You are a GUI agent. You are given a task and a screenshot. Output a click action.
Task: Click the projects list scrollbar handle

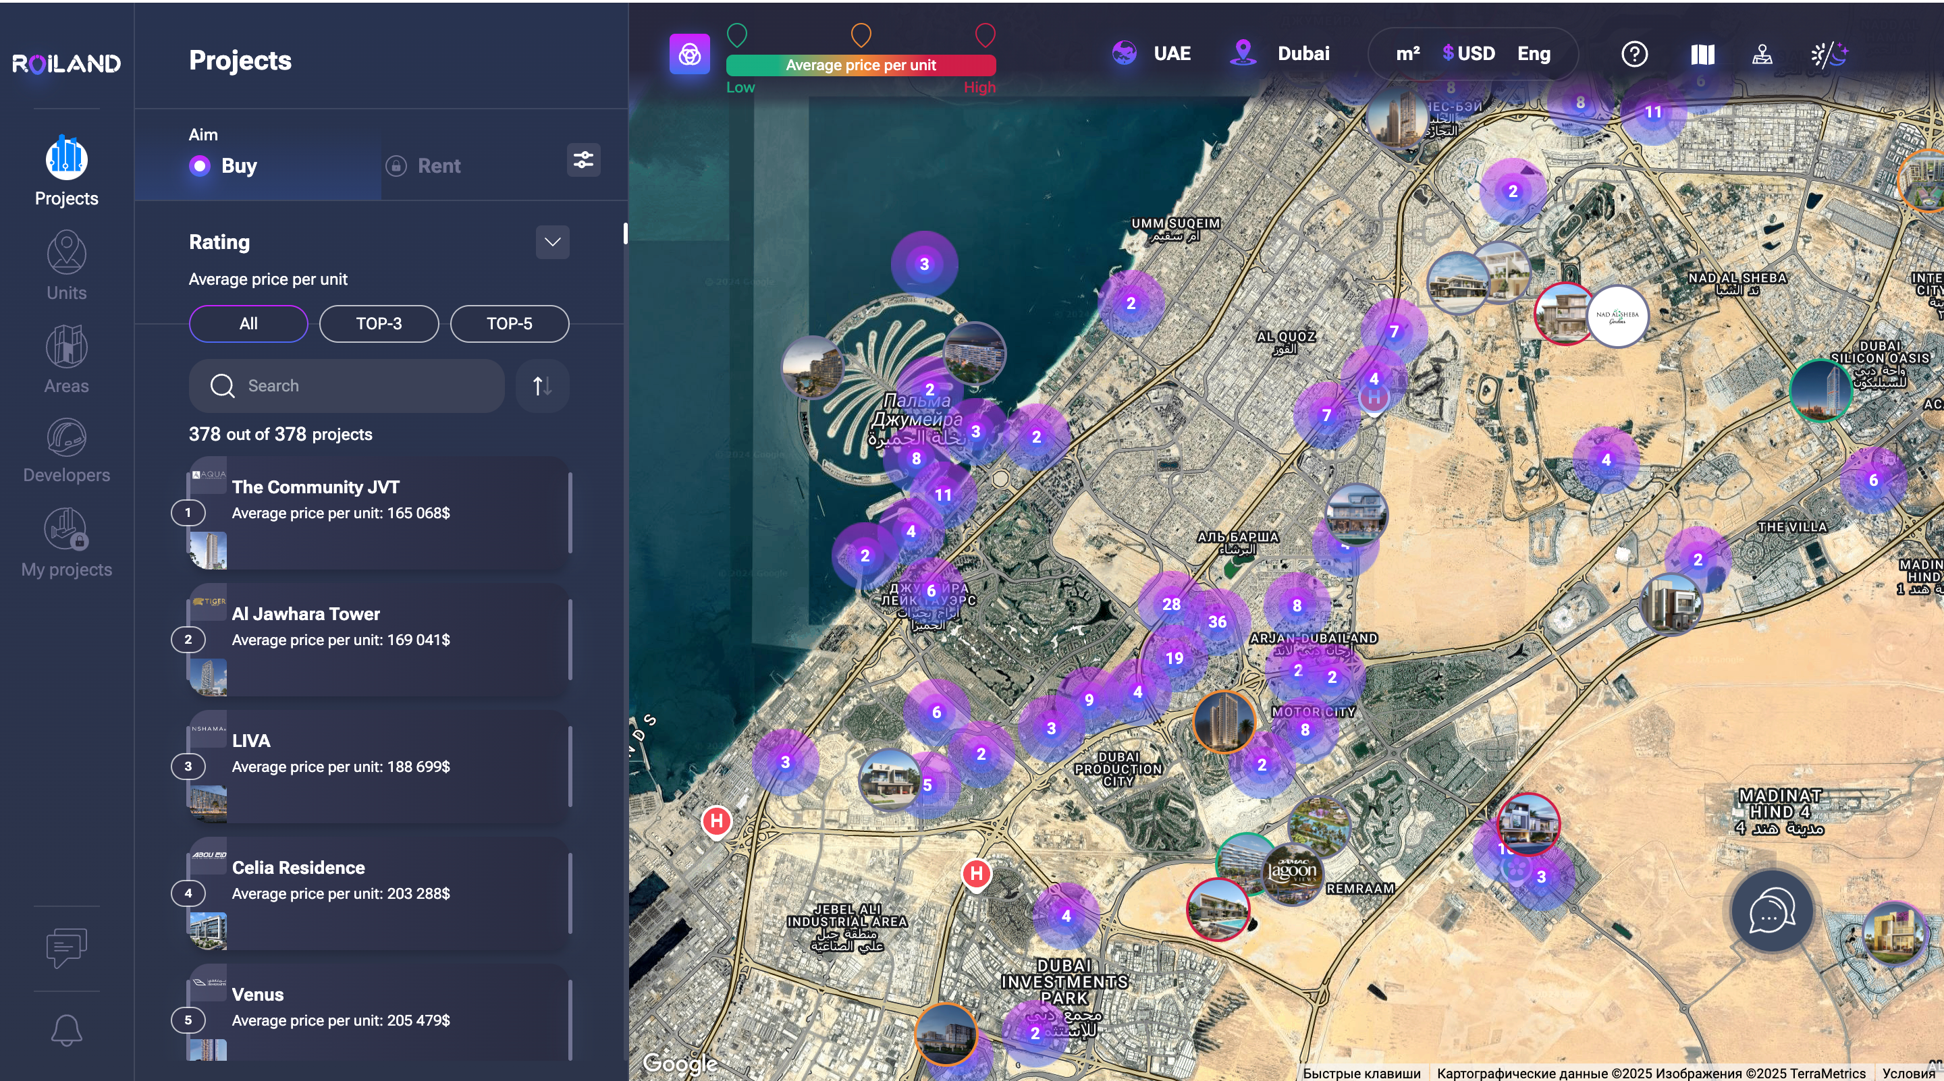tap(625, 233)
